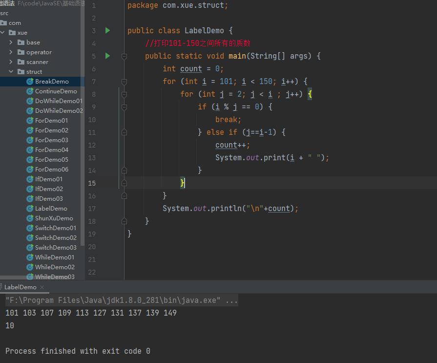The height and width of the screenshot is (363, 437).
Task: Open DoWhileDemo01 class file
Action: click(x=59, y=101)
